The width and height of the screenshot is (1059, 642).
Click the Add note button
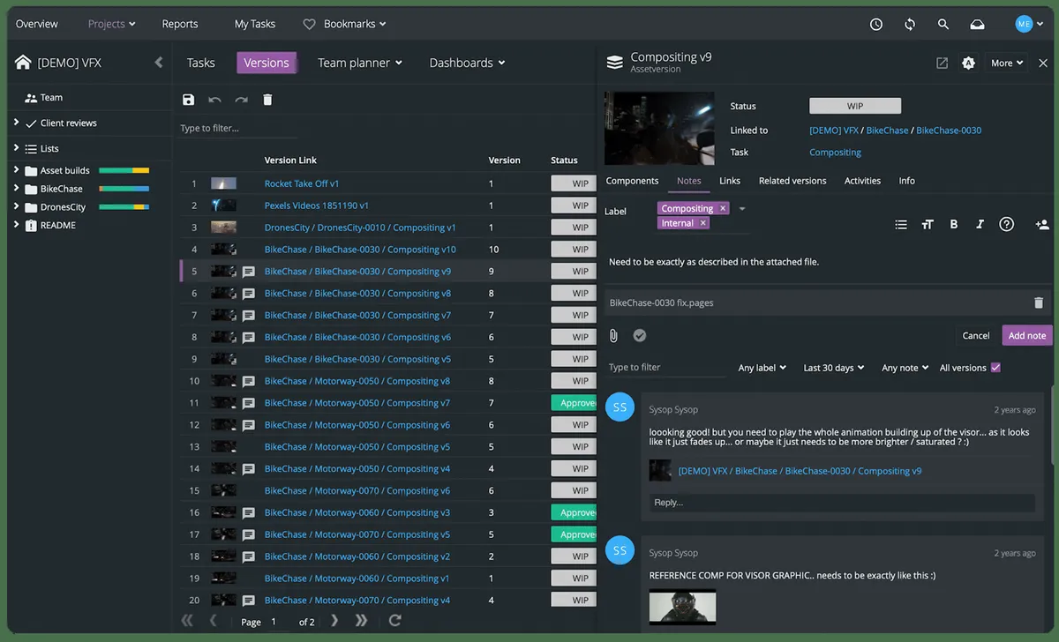[1026, 335]
